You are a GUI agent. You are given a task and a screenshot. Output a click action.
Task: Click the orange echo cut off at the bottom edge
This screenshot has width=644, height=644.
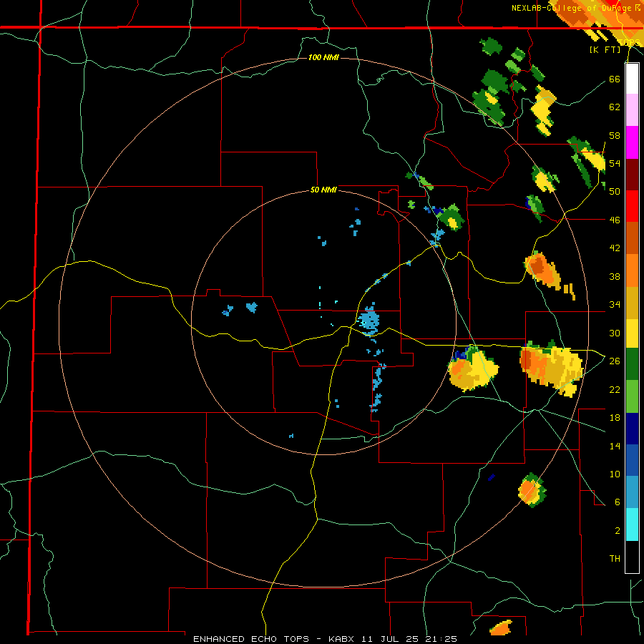501,628
